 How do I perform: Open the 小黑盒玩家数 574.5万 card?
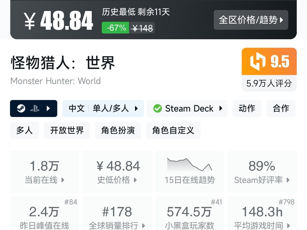click(189, 213)
